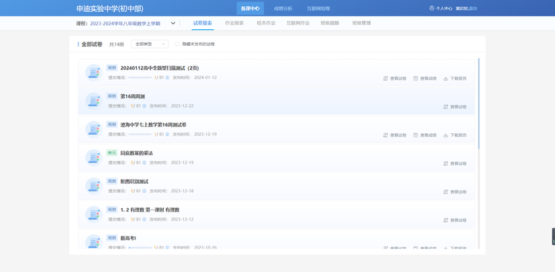Click paper icon of 同底数幂的乘法

(x=94, y=158)
